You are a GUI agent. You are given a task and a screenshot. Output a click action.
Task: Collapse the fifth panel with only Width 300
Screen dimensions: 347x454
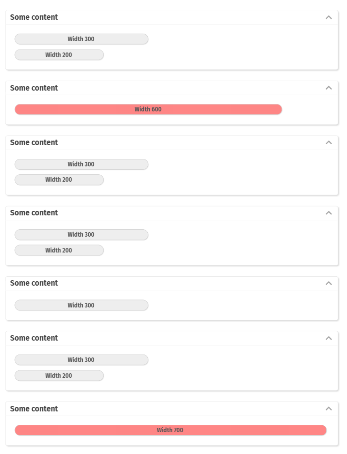click(x=328, y=283)
